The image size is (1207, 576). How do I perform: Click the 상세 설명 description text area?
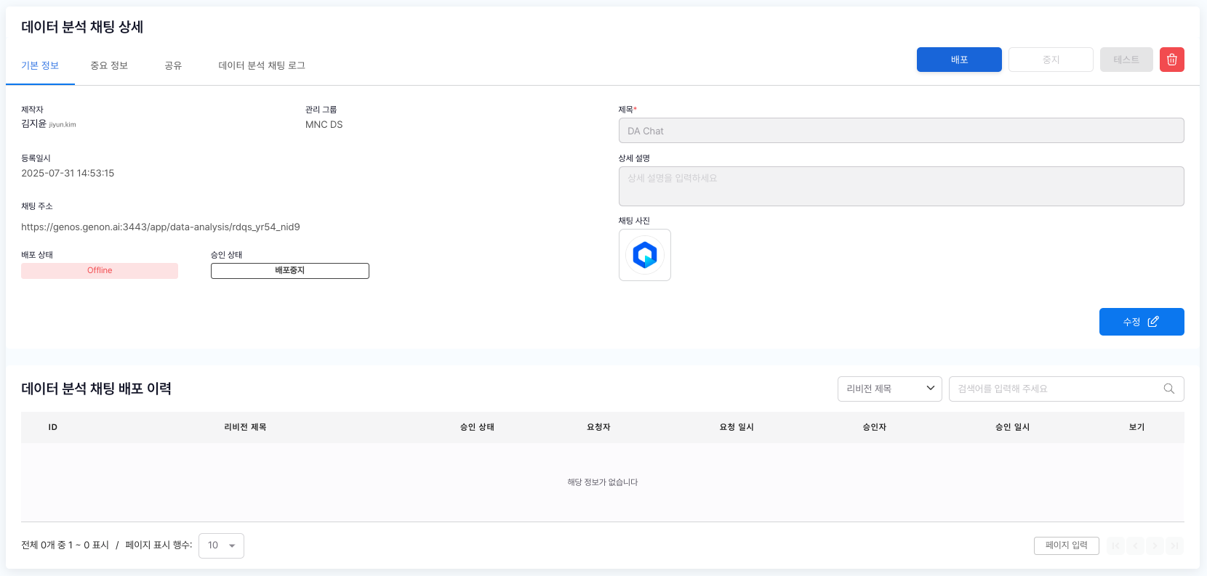tap(901, 187)
